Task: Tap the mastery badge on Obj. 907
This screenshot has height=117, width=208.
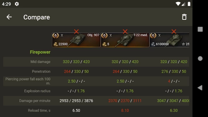Action: [56, 36]
